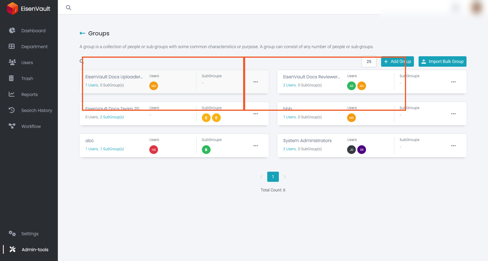The width and height of the screenshot is (488, 261).
Task: Click the Workflow diagram icon
Action: [x=12, y=126]
